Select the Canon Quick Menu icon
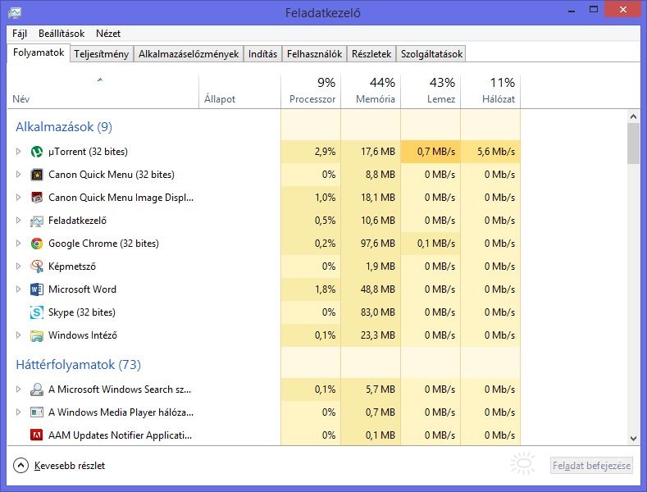Screen dimensions: 647x492 pos(37,175)
